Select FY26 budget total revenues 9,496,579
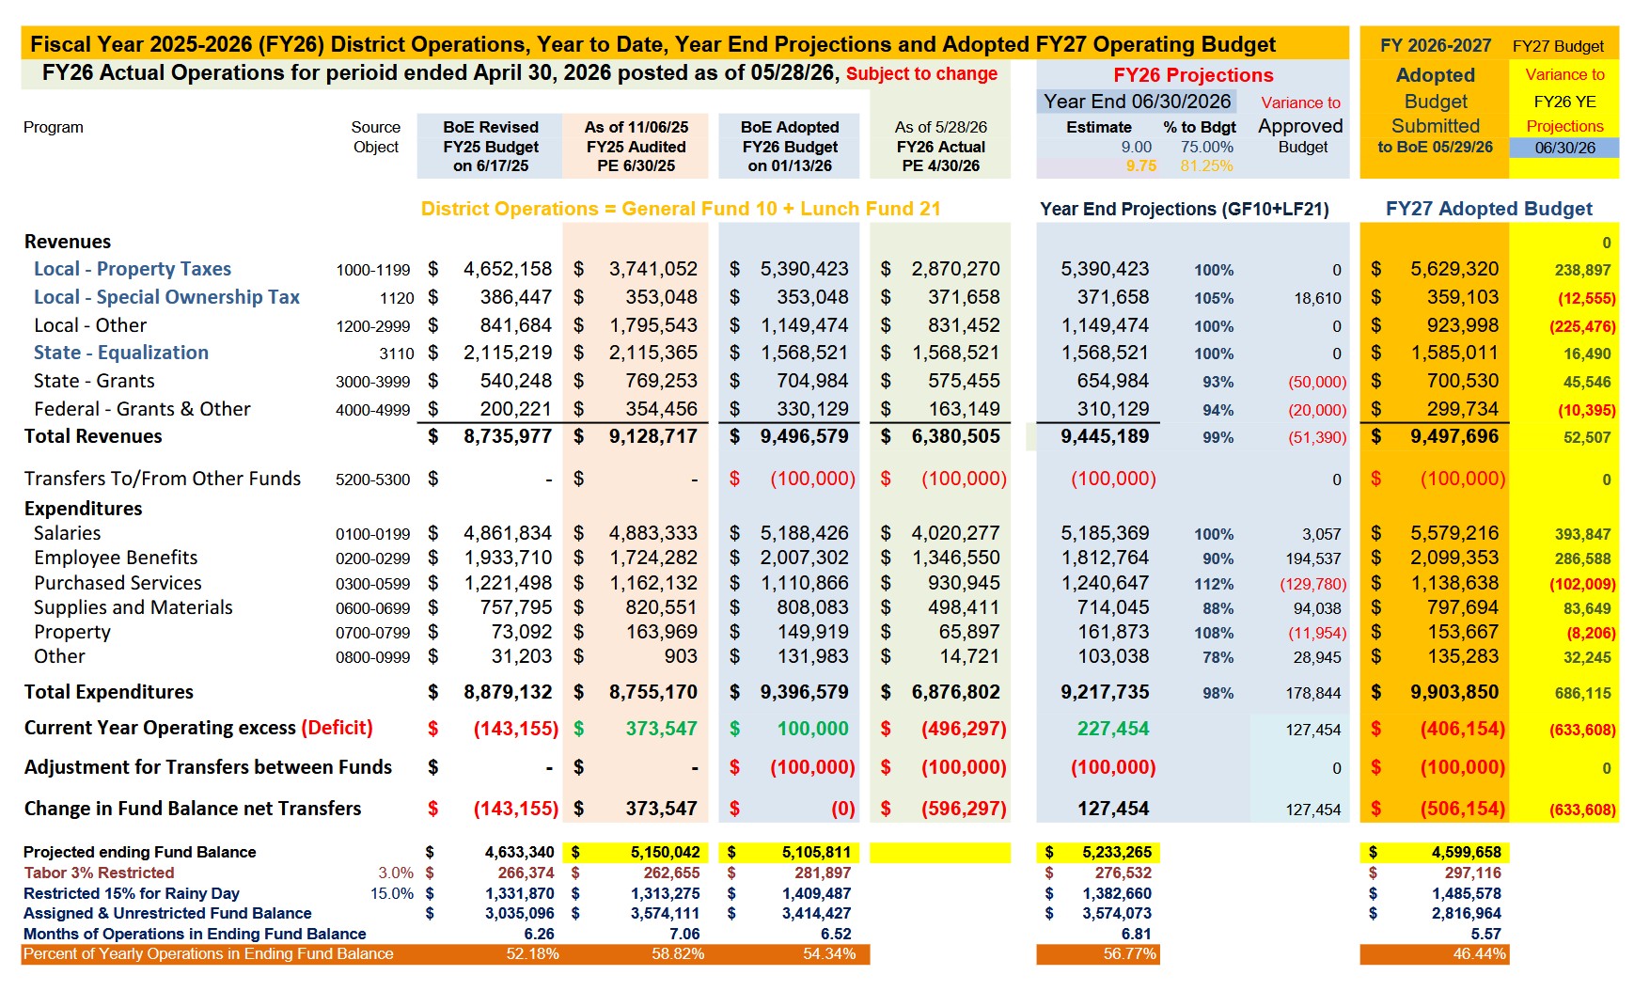1634x991 pixels. click(x=805, y=436)
